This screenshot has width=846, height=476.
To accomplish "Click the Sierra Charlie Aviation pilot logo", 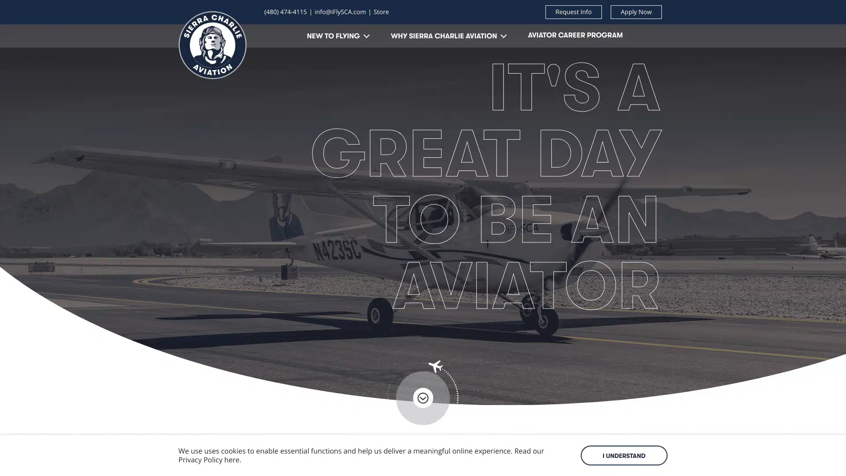I will click(x=212, y=45).
